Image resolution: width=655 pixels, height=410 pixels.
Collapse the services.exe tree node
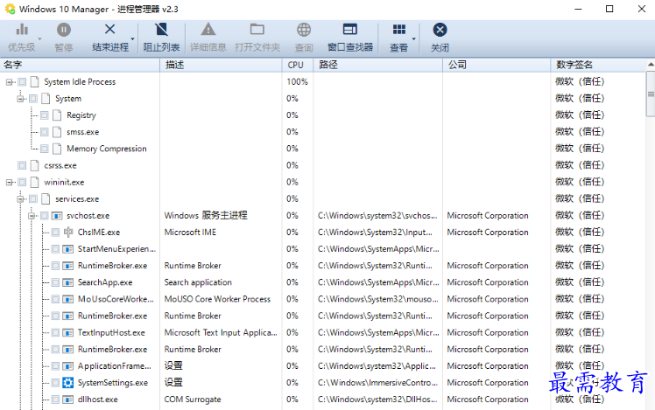tap(19, 199)
